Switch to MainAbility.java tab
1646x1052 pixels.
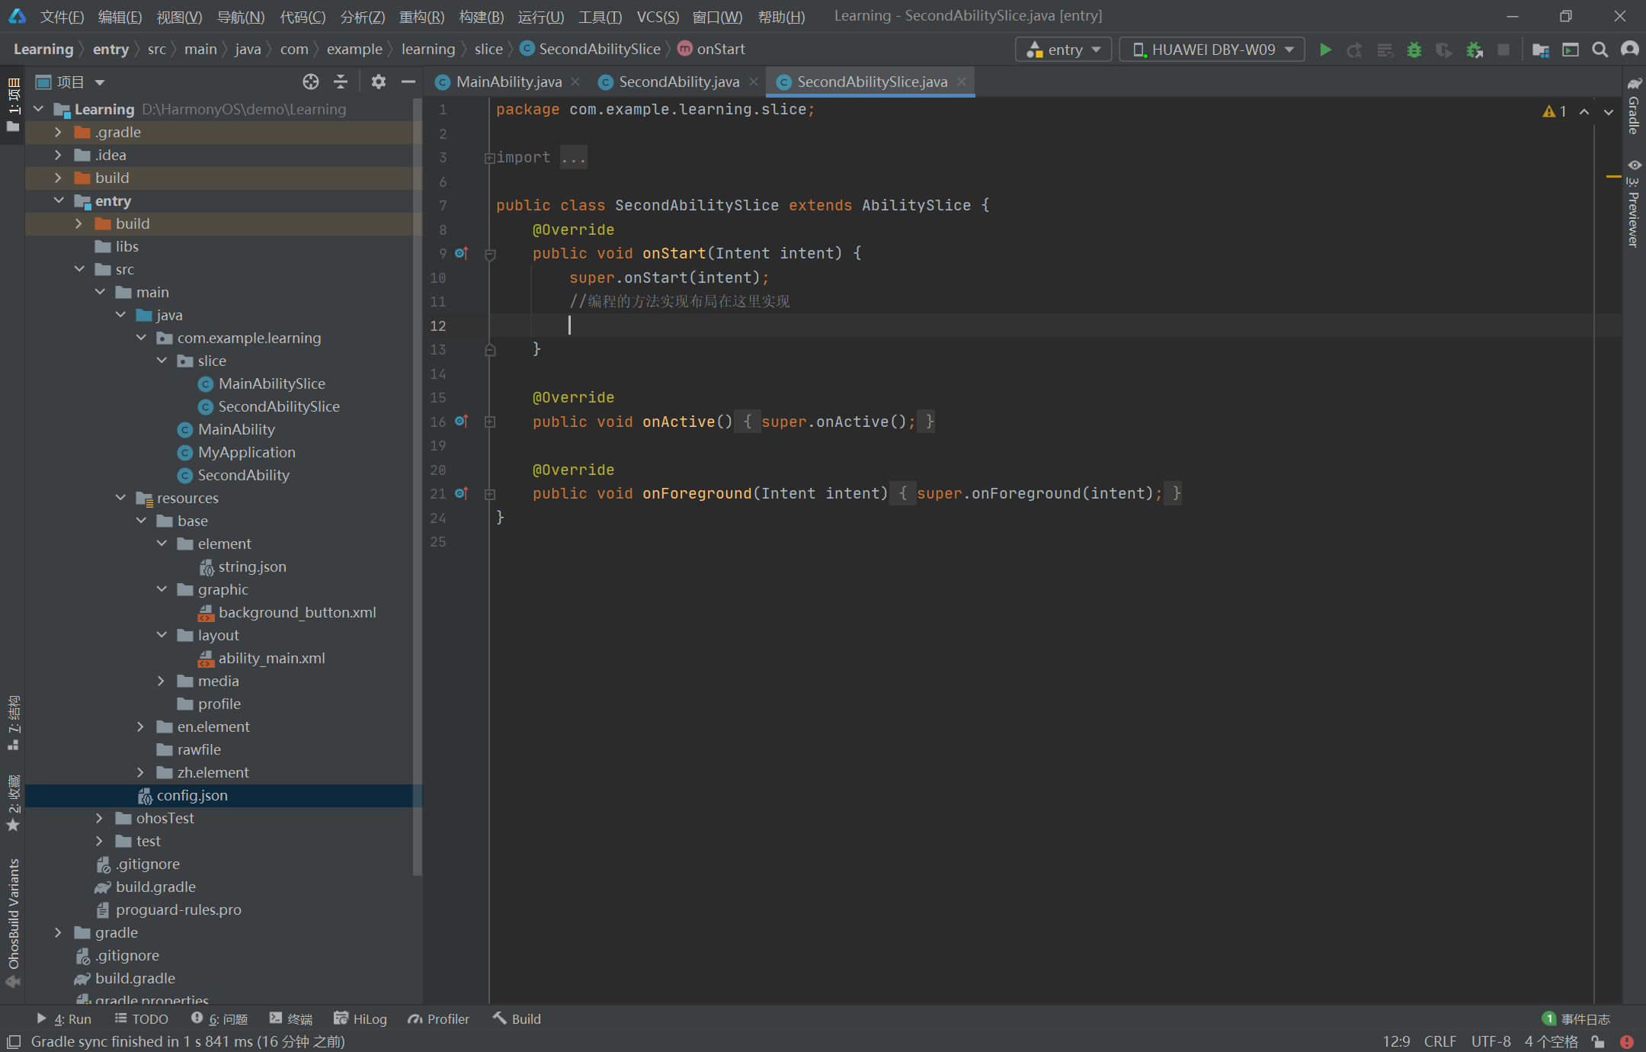pos(508,82)
